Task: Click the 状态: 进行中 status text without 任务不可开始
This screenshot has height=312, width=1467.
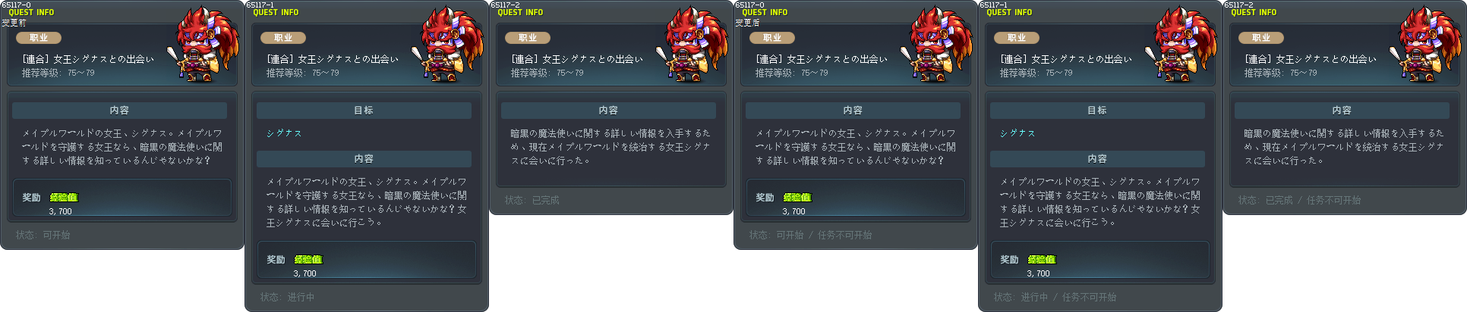Action: (287, 298)
